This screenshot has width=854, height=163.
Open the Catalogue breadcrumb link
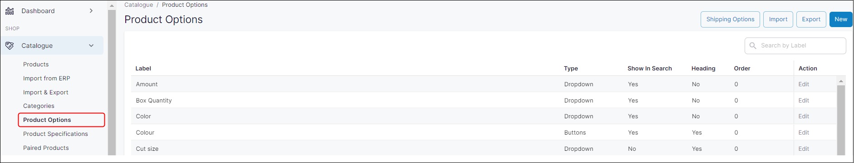click(x=138, y=5)
